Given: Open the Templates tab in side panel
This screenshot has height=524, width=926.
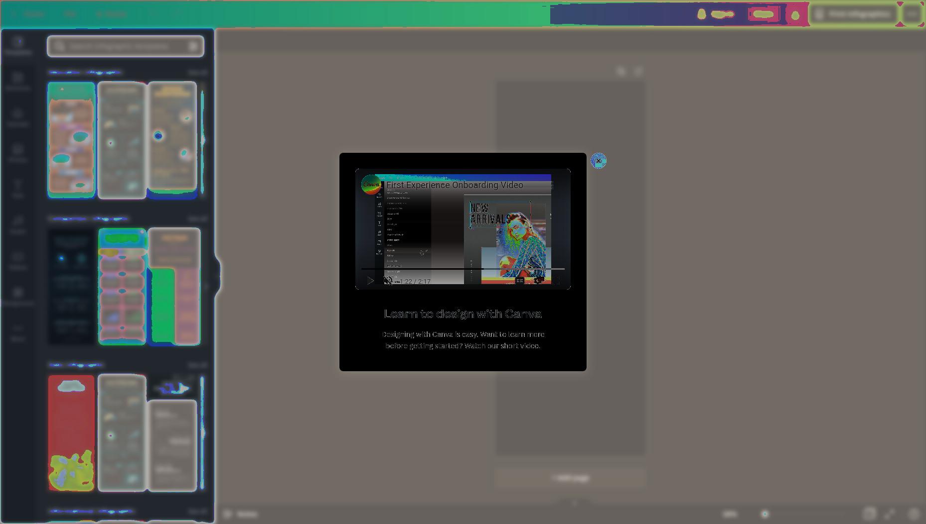Looking at the screenshot, I should click(18, 46).
